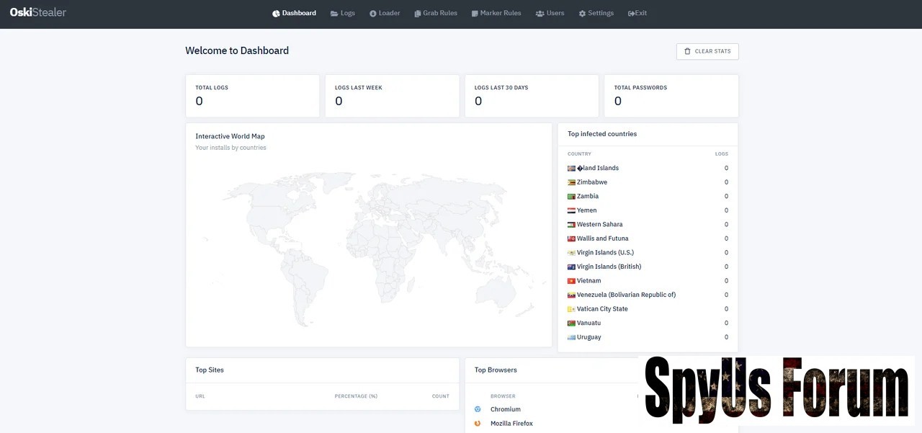Click the trash icon in Clear Stats
The image size is (922, 433).
[687, 51]
